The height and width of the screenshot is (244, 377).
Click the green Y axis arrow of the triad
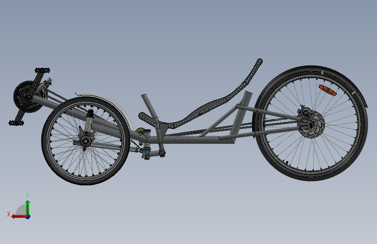(28, 208)
